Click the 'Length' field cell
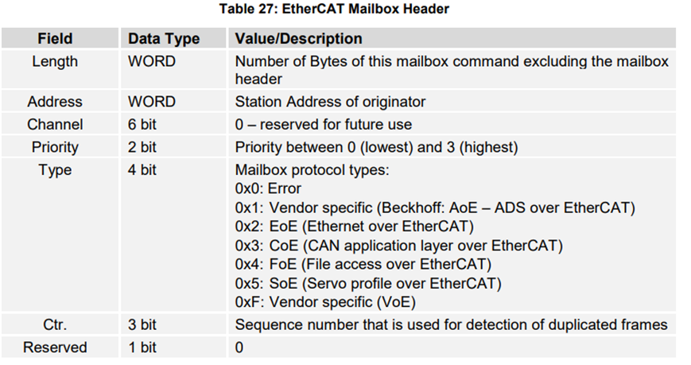The width and height of the screenshot is (691, 365). click(55, 61)
